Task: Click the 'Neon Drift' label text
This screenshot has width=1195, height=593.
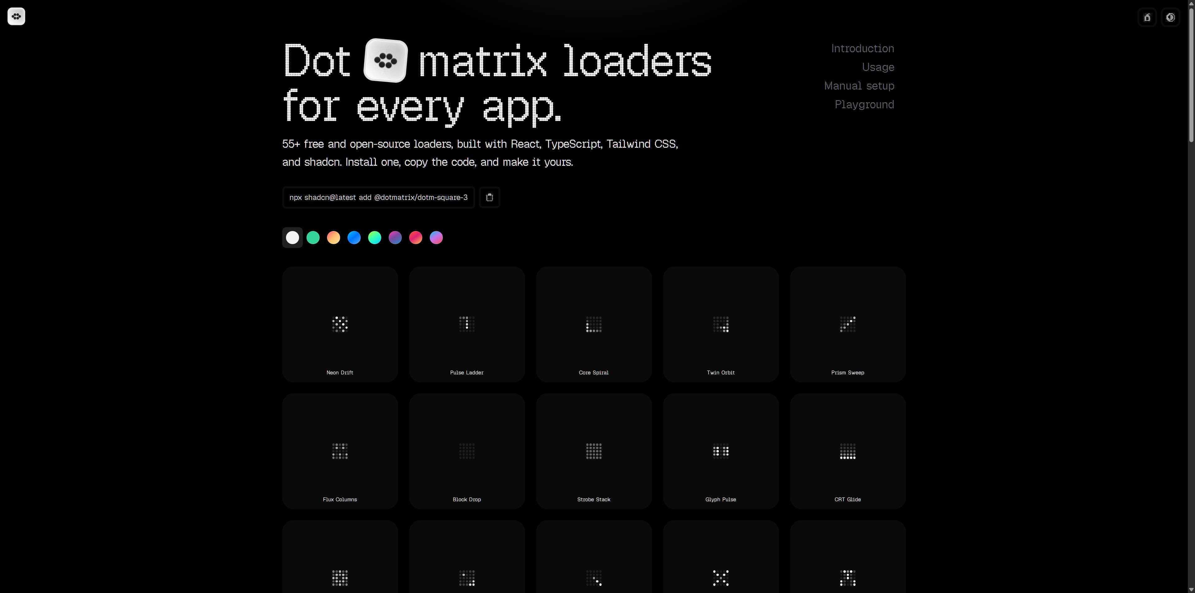Action: pyautogui.click(x=340, y=373)
